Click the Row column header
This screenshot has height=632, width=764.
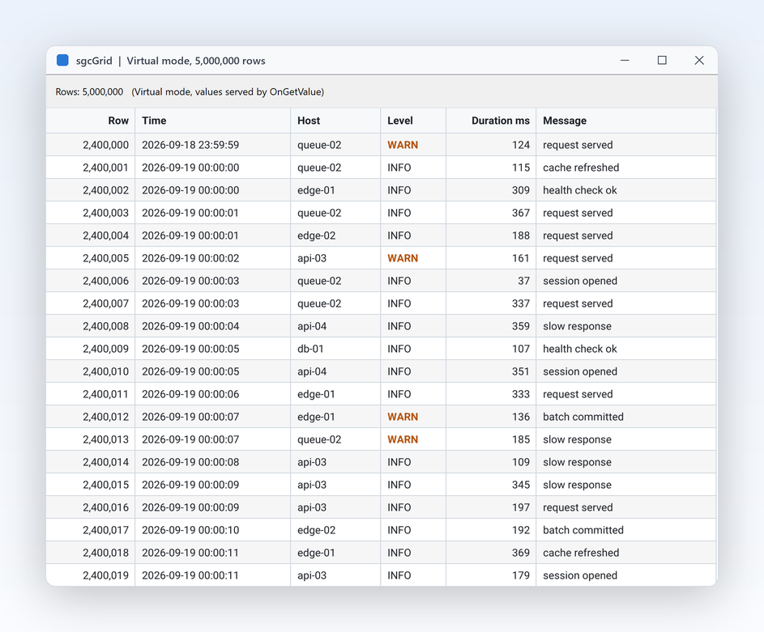pyautogui.click(x=91, y=121)
